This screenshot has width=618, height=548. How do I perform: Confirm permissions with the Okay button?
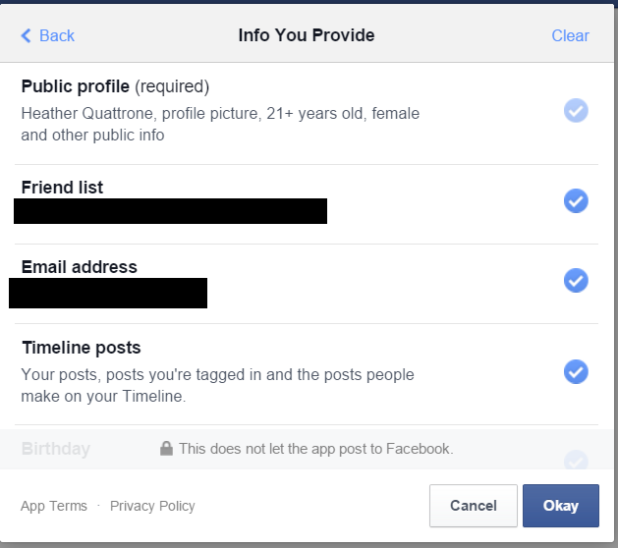pos(561,506)
